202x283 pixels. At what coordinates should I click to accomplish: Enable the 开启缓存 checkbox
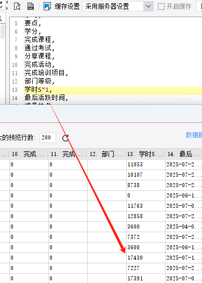coord(161,7)
